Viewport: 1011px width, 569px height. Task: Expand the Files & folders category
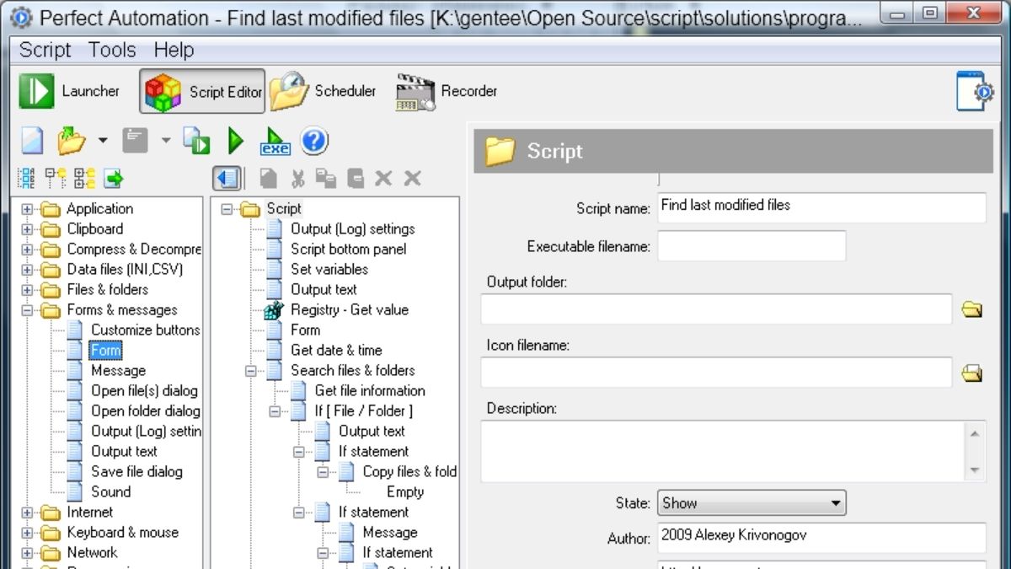(28, 289)
